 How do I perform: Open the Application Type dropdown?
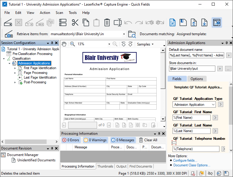[213, 105]
